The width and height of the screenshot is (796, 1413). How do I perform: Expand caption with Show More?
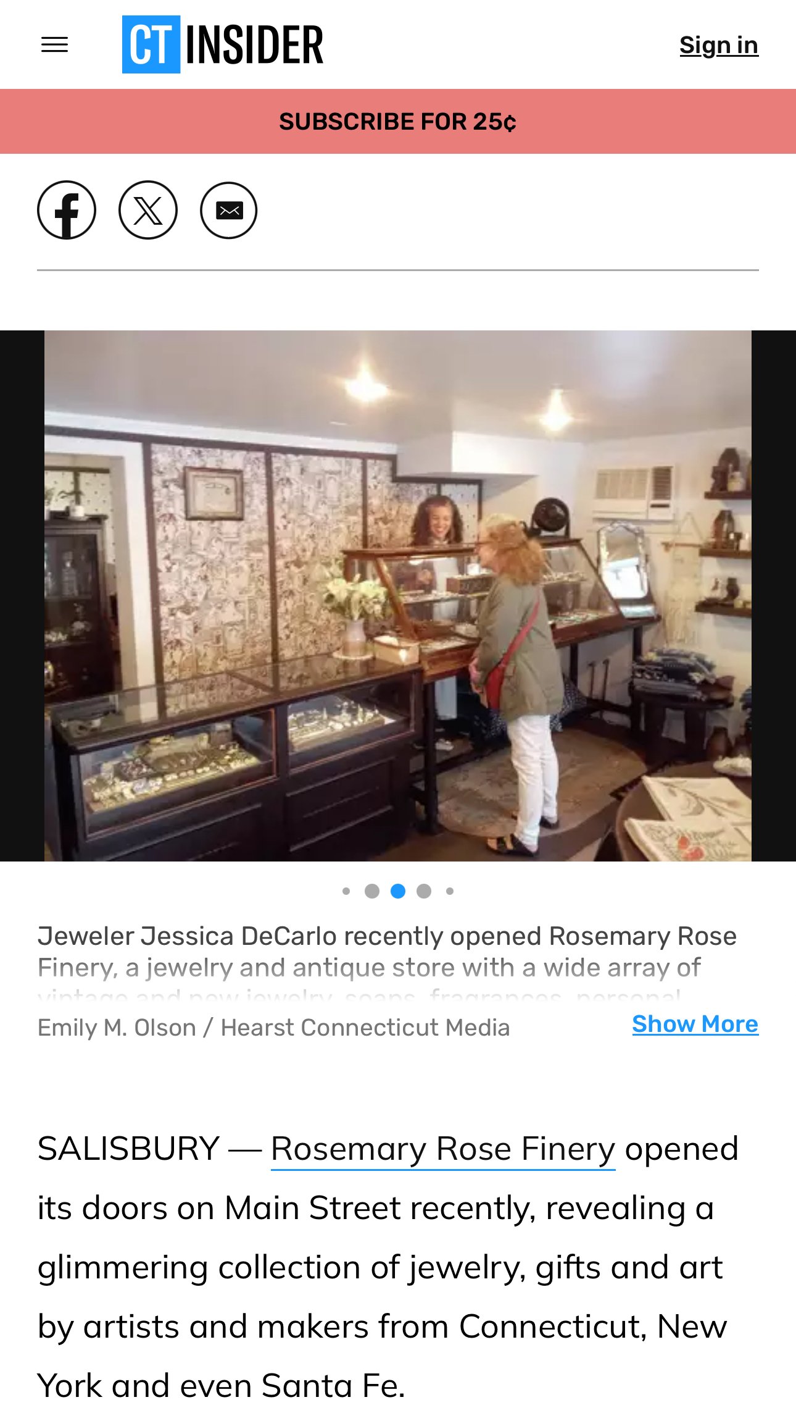(695, 1024)
